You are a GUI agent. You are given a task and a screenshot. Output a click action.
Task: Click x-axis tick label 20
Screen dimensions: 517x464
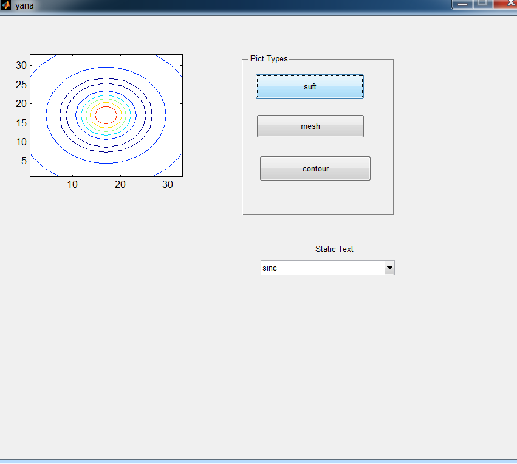click(120, 184)
